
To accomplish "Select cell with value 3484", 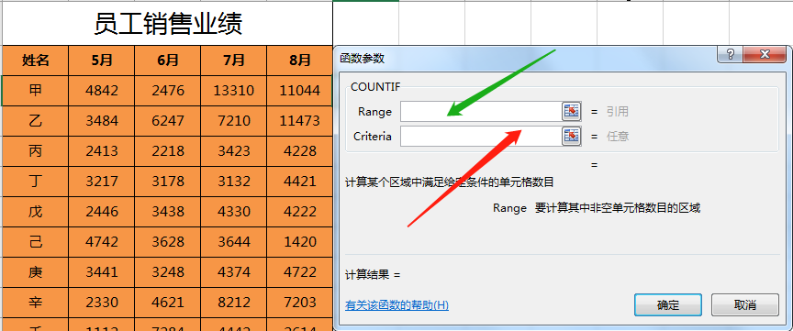I will pos(102,121).
